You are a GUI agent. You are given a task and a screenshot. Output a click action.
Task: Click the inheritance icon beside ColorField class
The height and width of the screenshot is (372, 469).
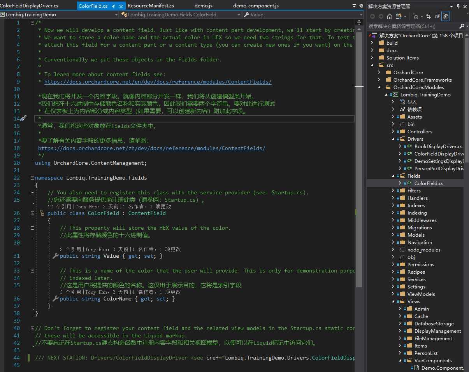coord(42,213)
